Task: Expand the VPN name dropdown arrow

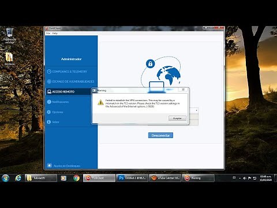Action: (196, 110)
